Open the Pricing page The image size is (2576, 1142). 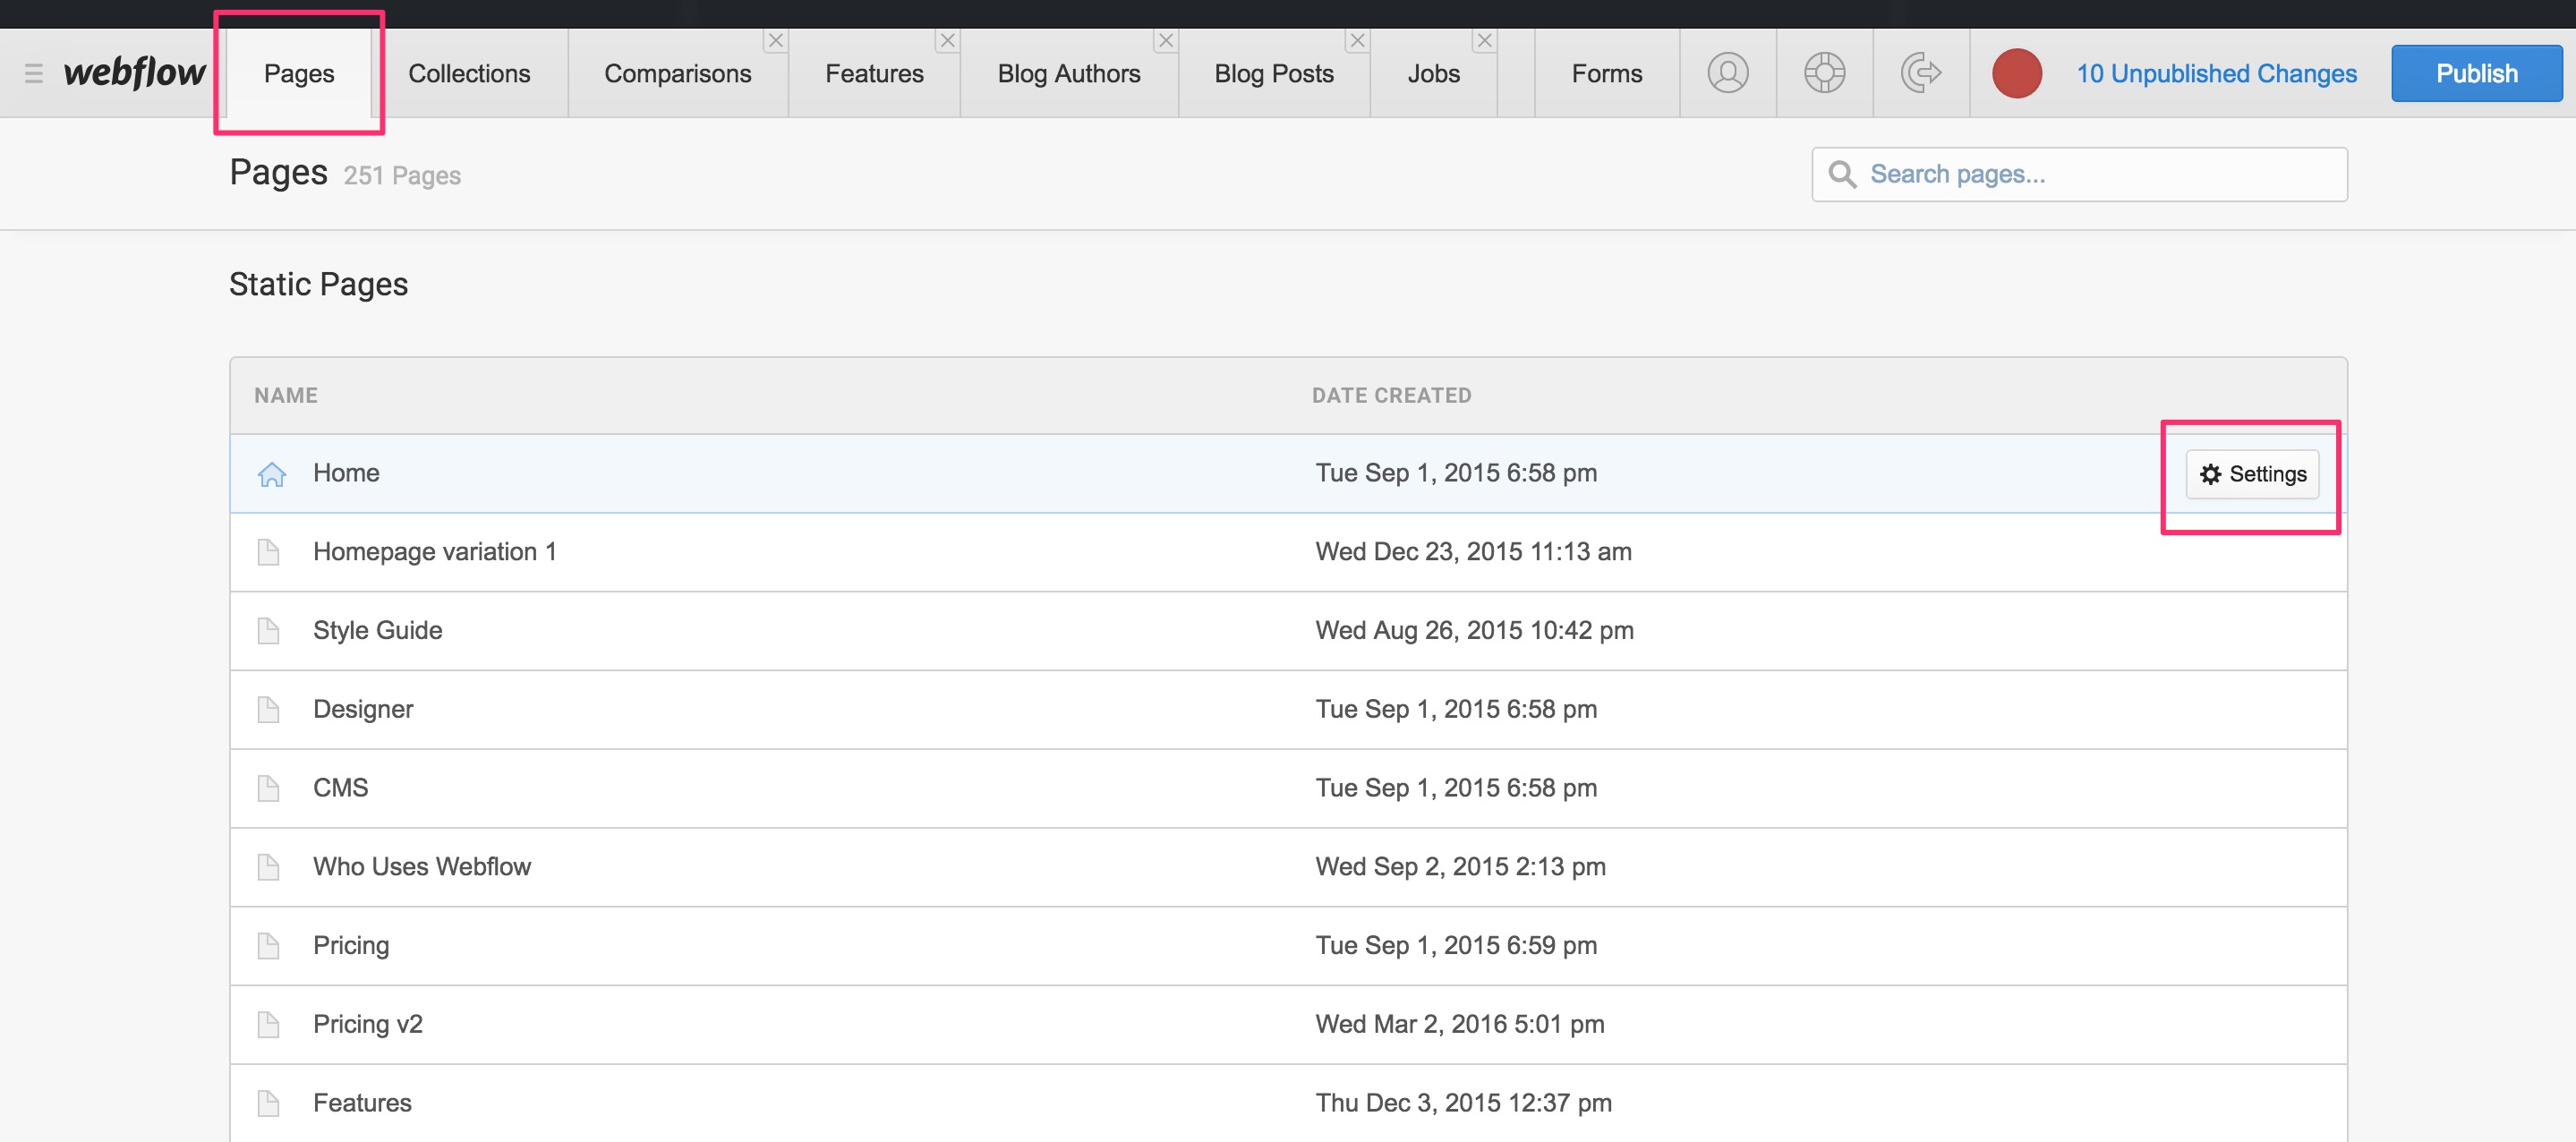tap(1288, 946)
